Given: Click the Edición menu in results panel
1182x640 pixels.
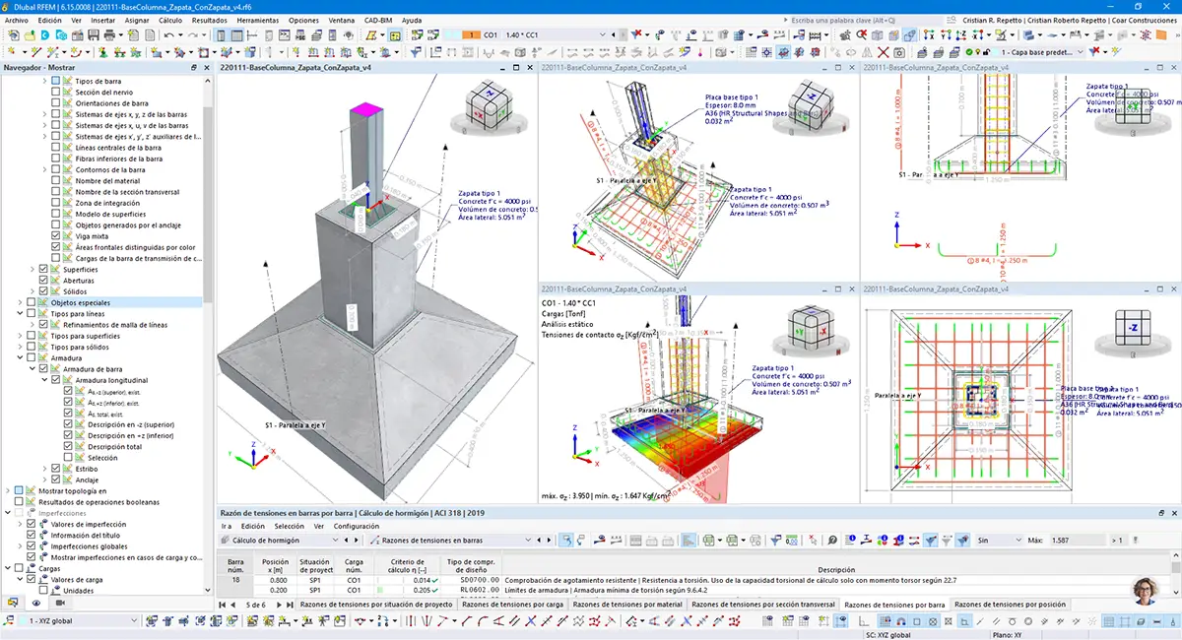Looking at the screenshot, I should (252, 526).
